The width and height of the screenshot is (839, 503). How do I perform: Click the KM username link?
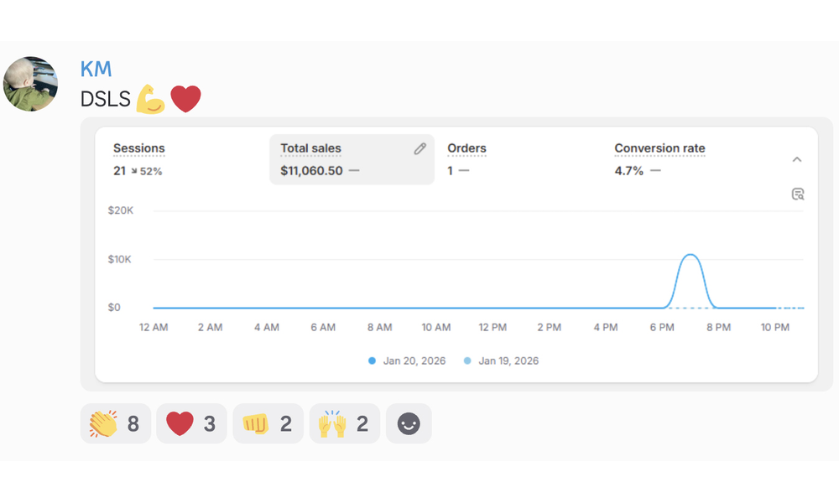[x=96, y=69]
